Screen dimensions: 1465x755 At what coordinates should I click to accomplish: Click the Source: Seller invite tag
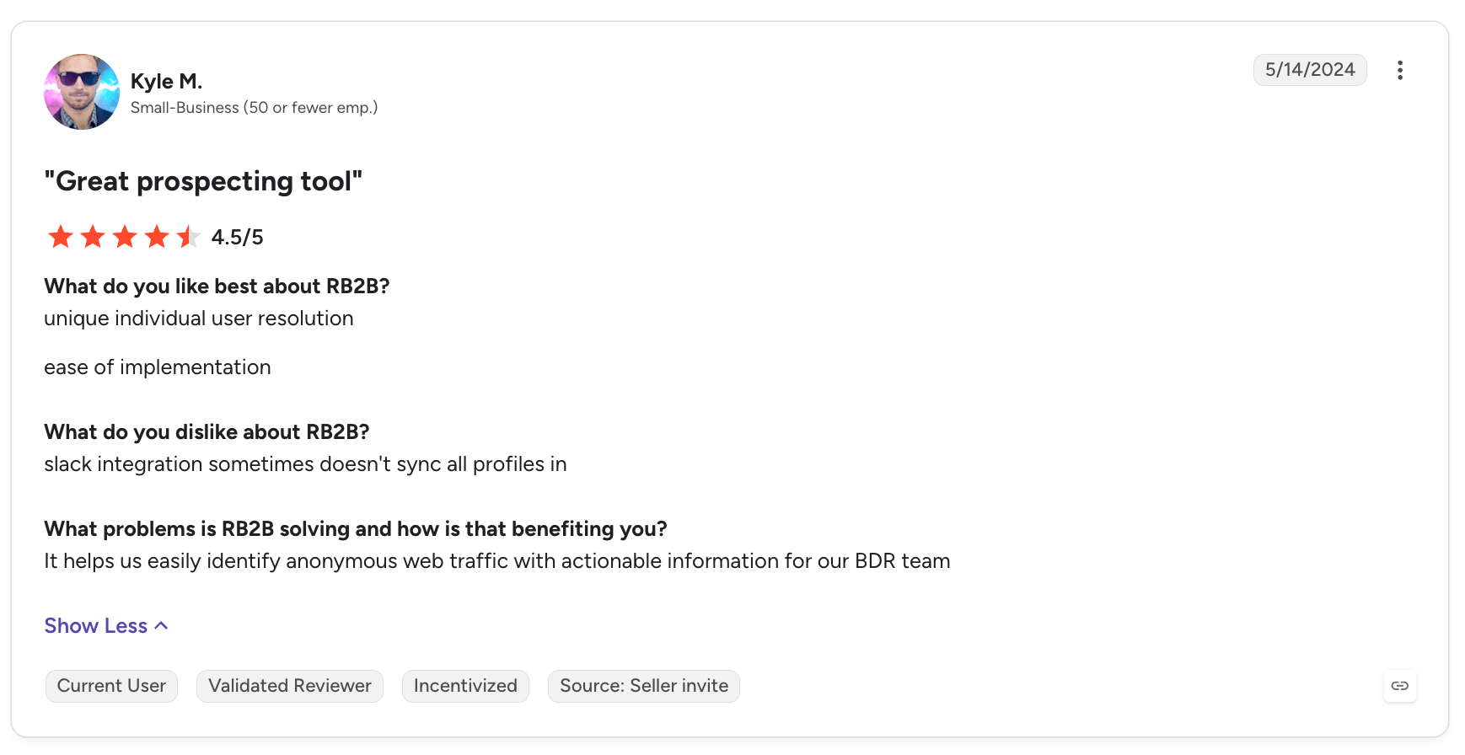644,686
